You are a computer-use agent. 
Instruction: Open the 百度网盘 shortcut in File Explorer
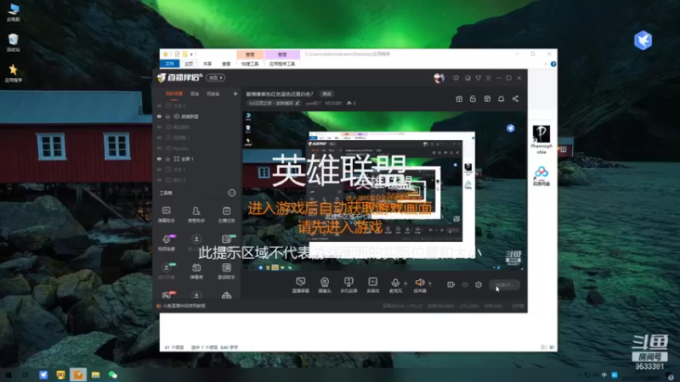[x=541, y=177]
